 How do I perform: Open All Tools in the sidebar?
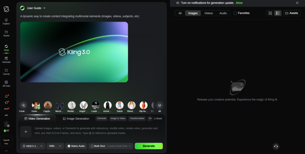click(6, 84)
